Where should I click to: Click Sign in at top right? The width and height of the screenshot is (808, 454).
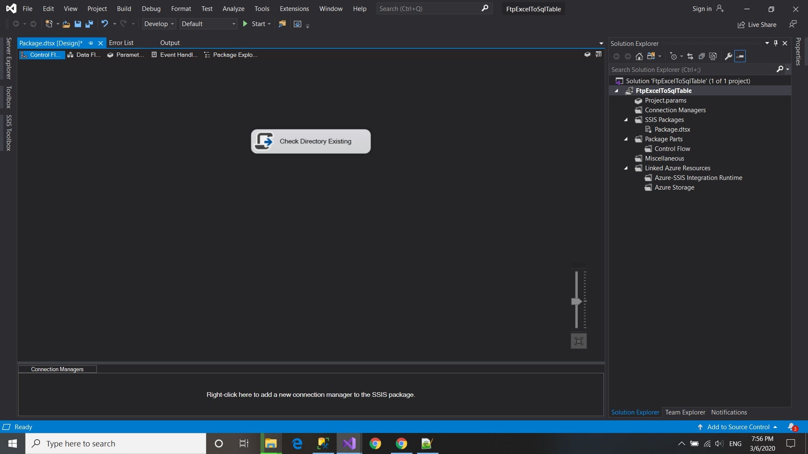pyautogui.click(x=708, y=8)
